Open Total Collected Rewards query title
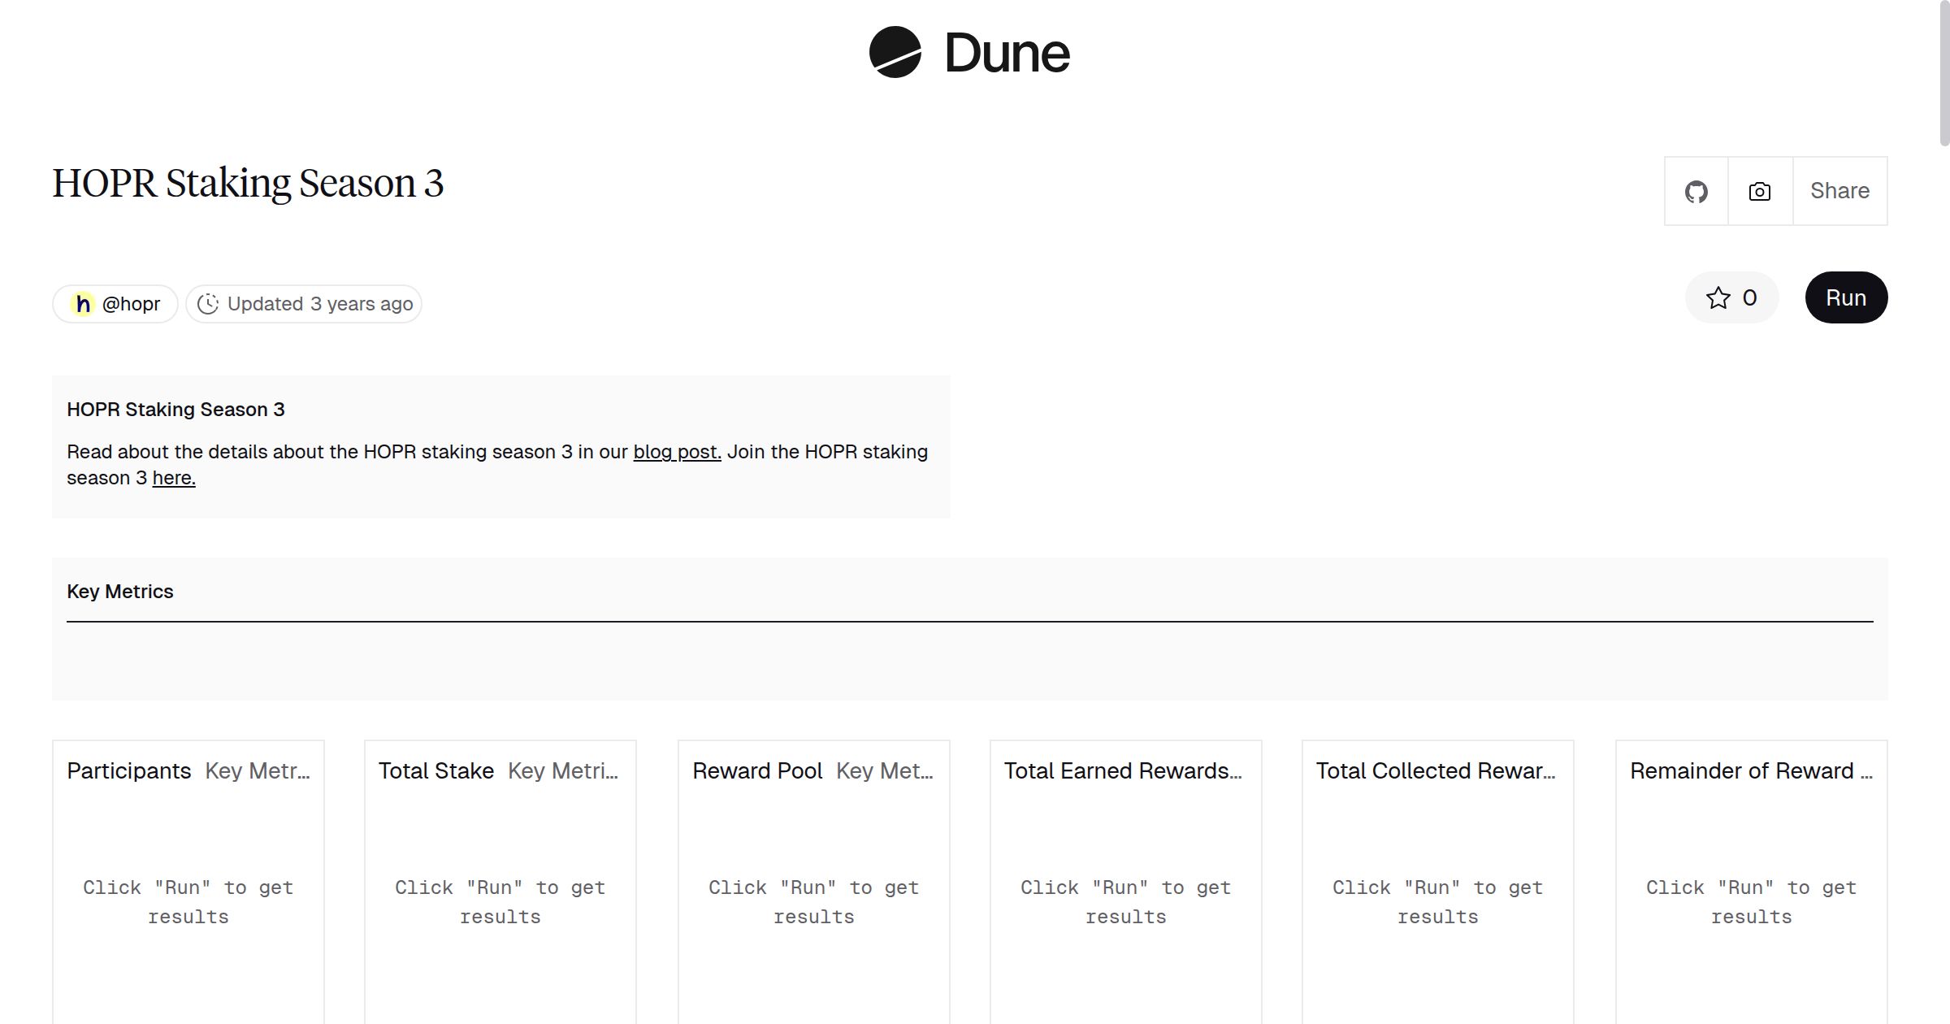Image resolution: width=1950 pixels, height=1024 pixels. 1436,770
